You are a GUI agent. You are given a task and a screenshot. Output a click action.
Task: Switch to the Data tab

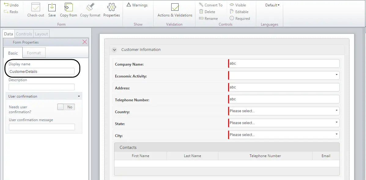pos(9,34)
